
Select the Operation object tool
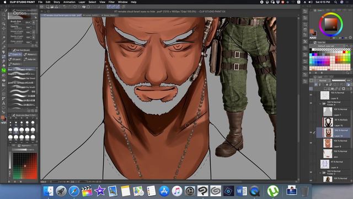[x=4, y=23]
